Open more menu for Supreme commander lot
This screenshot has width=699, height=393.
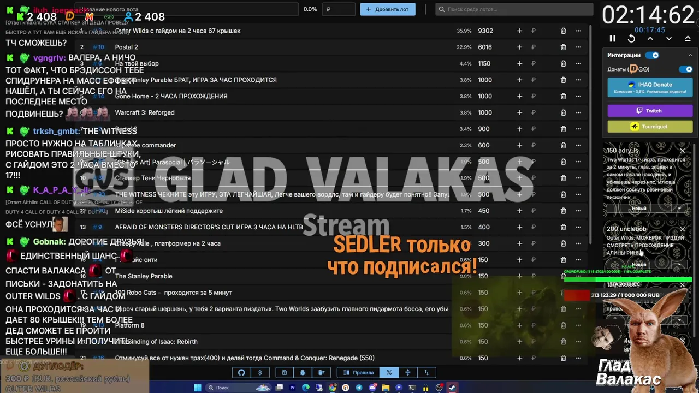click(x=578, y=146)
